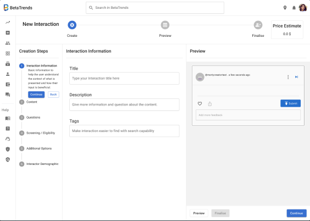The width and height of the screenshot is (310, 221).
Task: Click the add-box icon in sidebar
Action: 8,32
